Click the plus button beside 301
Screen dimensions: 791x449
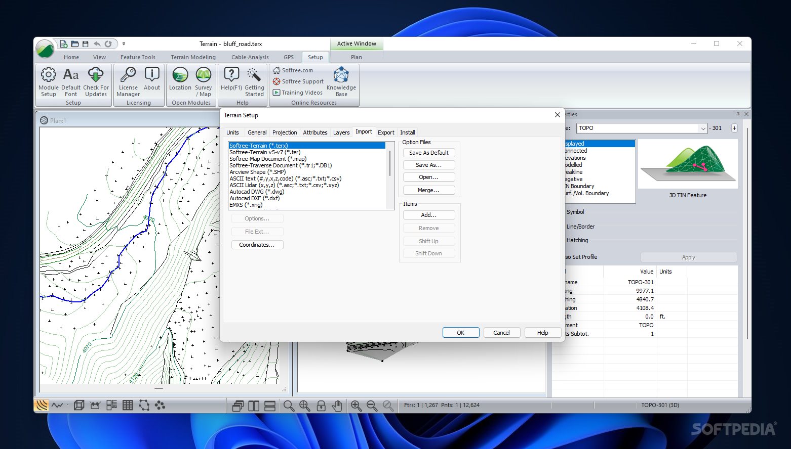[734, 128]
